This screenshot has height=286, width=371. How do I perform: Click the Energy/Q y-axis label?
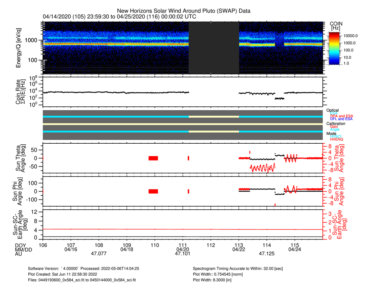pos(19,47)
